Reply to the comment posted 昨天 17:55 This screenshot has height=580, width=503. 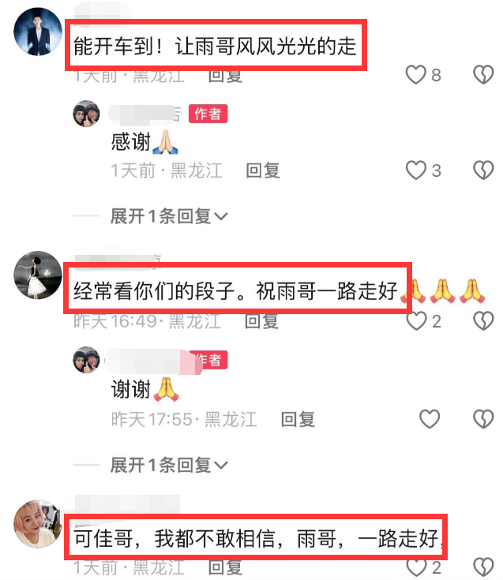[x=298, y=420]
